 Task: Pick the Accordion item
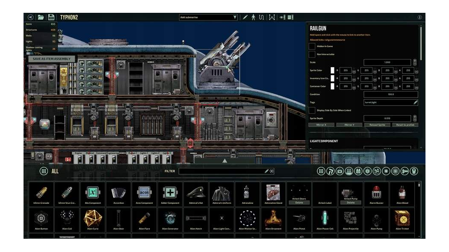coord(118,194)
